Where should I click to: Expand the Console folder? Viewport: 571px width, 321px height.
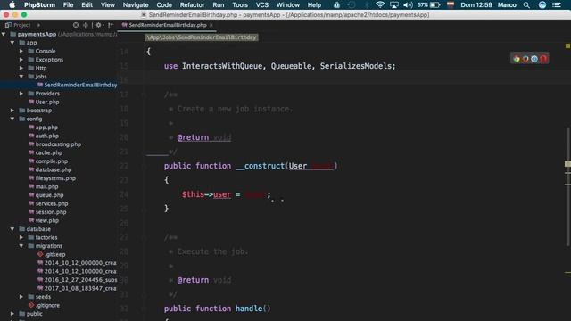pos(21,51)
